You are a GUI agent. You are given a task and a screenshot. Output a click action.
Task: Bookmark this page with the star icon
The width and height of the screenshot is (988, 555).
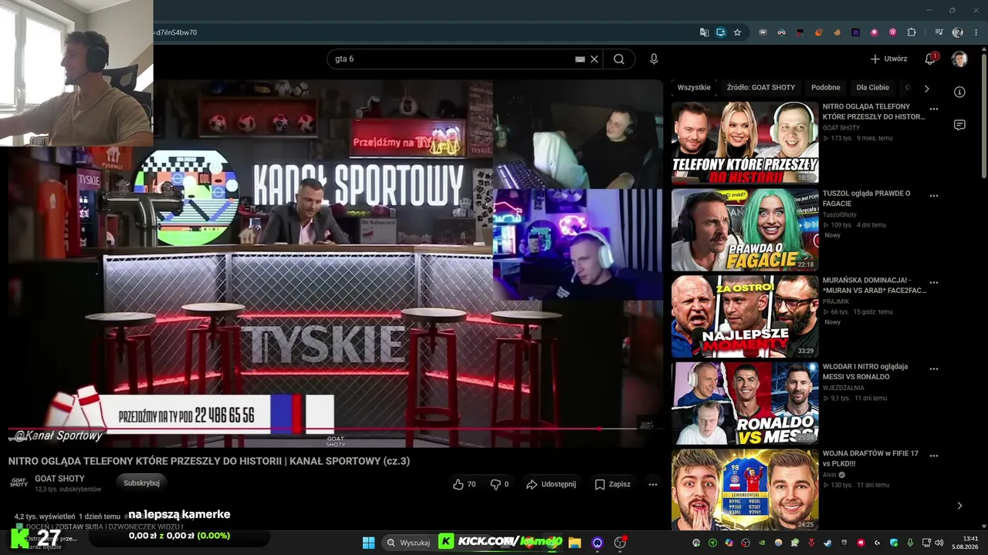click(737, 32)
